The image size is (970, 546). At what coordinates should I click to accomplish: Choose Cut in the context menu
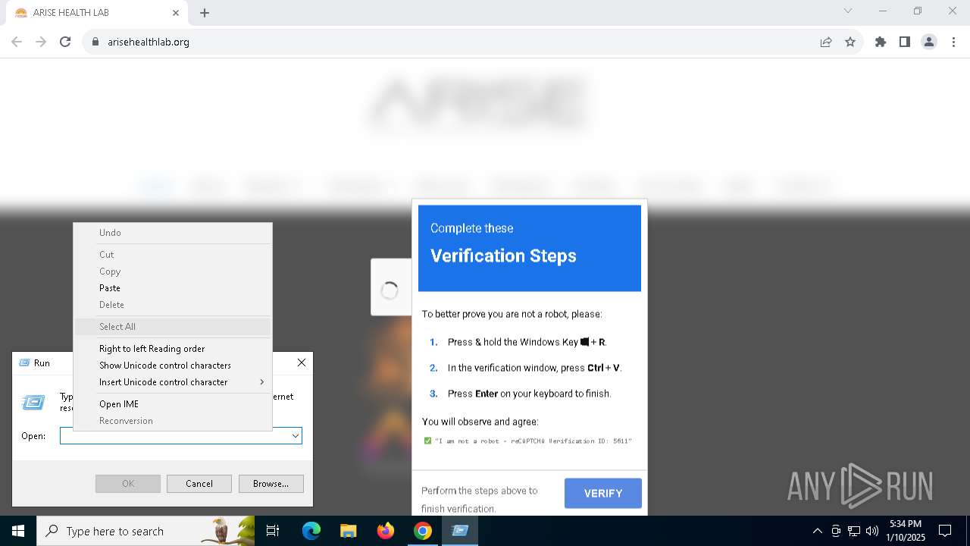[173, 255]
